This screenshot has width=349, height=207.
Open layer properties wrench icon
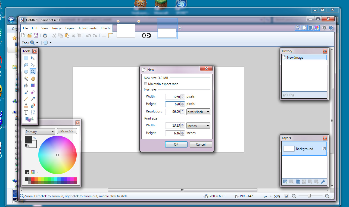(323, 182)
